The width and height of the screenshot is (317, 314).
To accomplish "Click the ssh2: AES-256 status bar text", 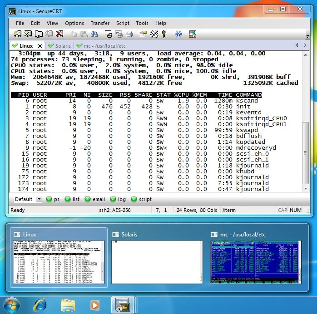I will [x=114, y=210].
